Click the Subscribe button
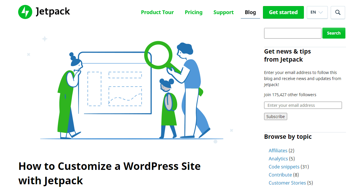 click(x=276, y=117)
